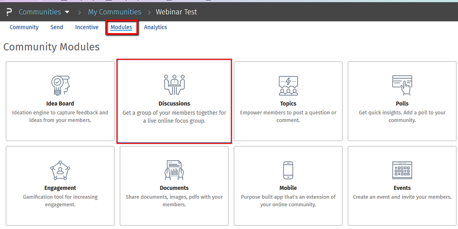
Task: Click 'Gamification tool' description text
Action: 60,201
